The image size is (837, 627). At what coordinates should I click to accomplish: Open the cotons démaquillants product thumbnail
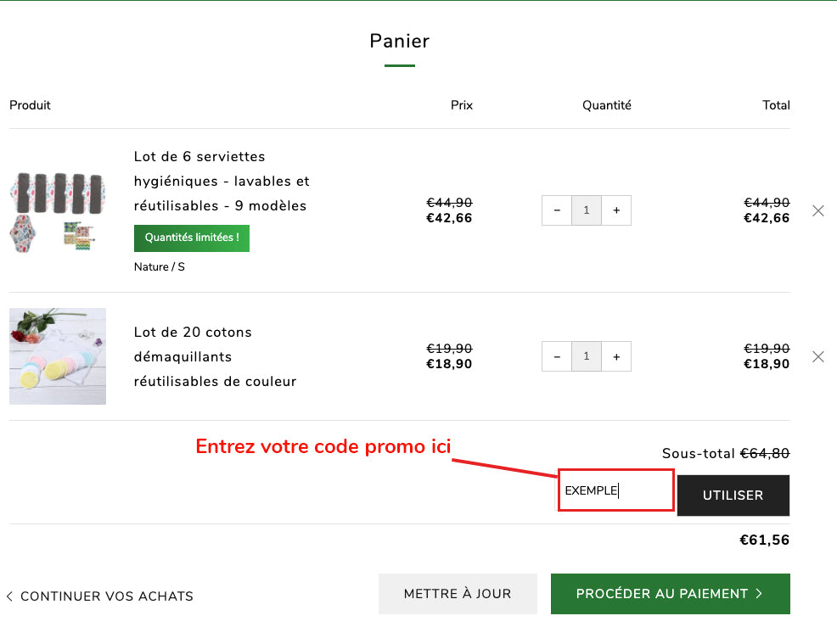point(58,356)
